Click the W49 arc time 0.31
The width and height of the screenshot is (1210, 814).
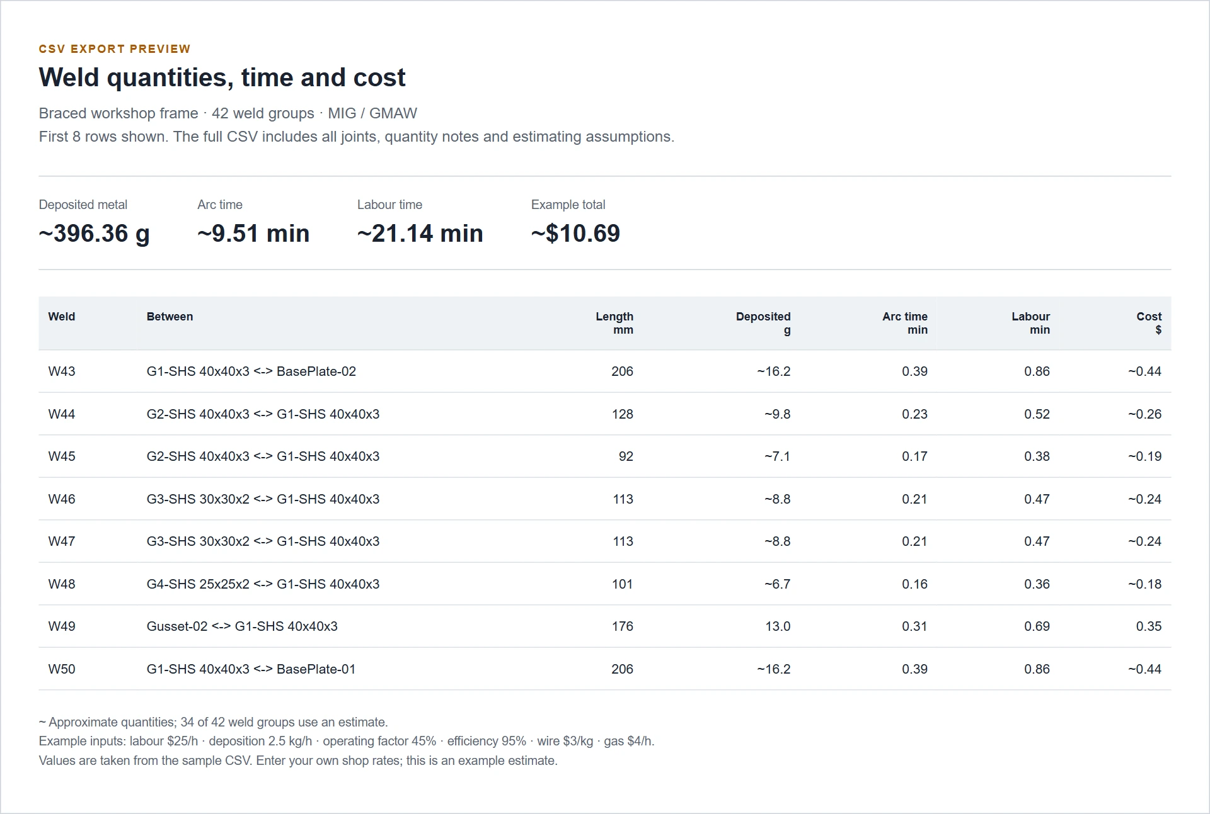coord(914,626)
